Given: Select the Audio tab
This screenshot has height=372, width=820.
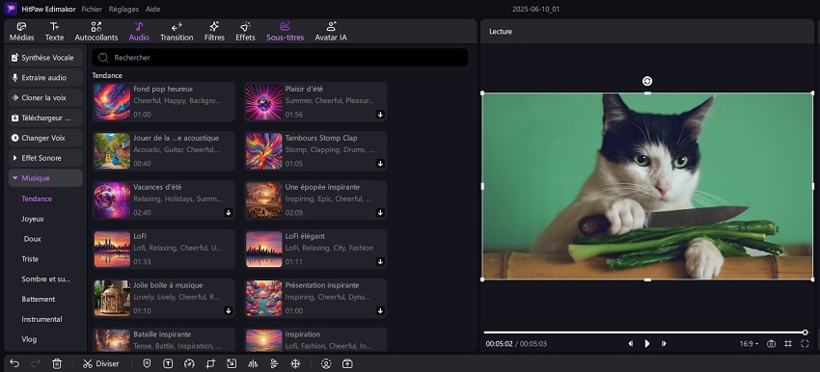Looking at the screenshot, I should pyautogui.click(x=139, y=32).
